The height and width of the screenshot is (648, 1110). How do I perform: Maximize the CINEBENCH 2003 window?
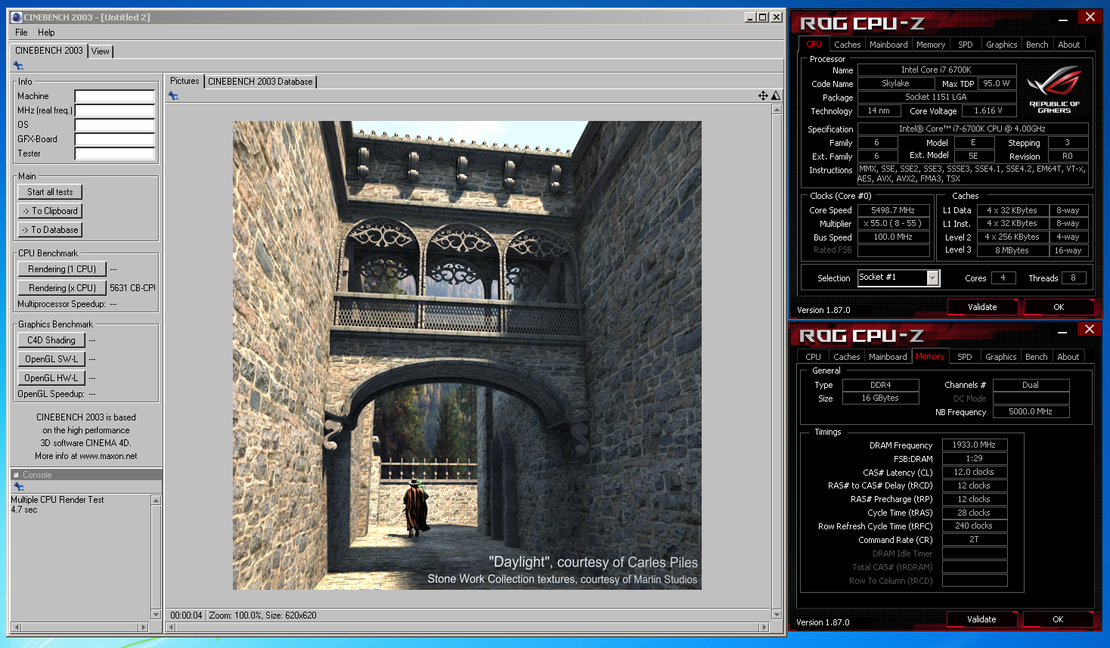coord(763,17)
